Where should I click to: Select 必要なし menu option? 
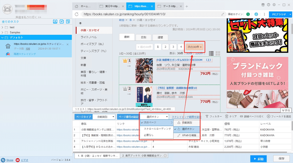(157, 135)
